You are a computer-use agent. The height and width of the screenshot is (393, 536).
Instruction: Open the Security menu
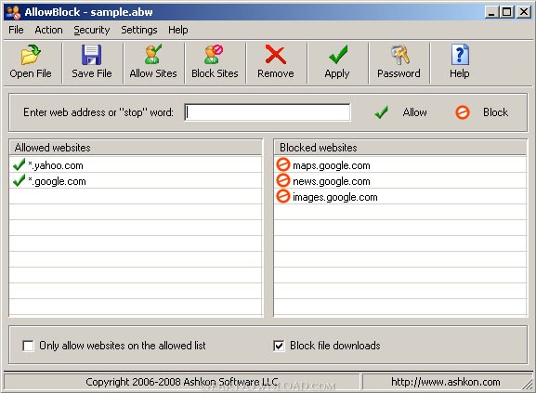92,30
